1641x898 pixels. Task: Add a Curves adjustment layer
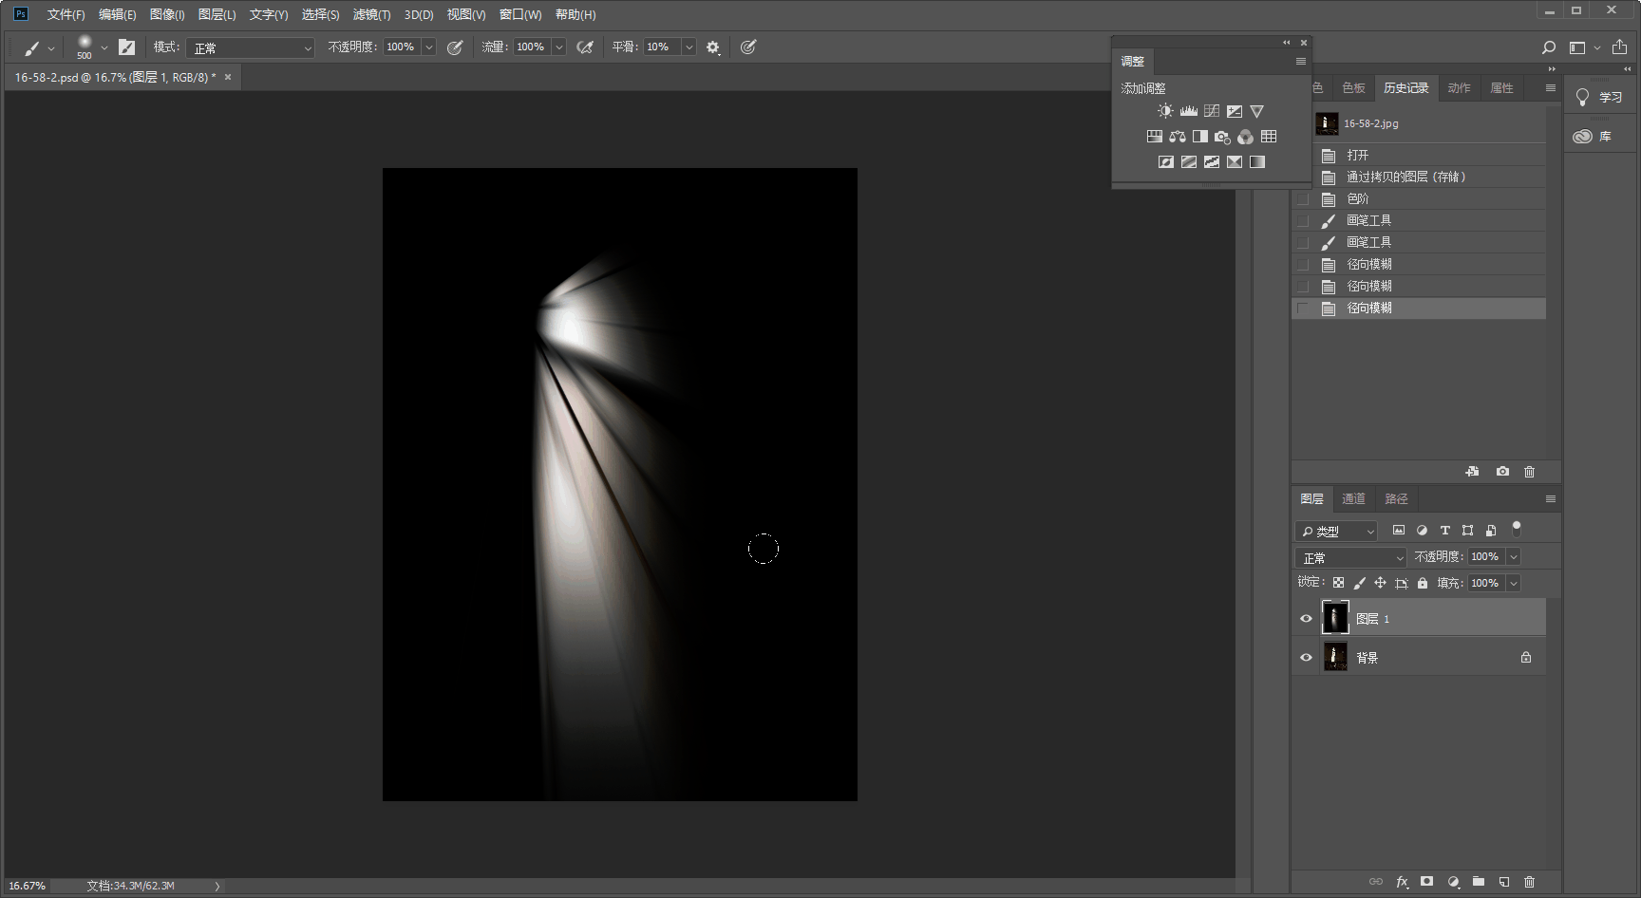(1212, 111)
